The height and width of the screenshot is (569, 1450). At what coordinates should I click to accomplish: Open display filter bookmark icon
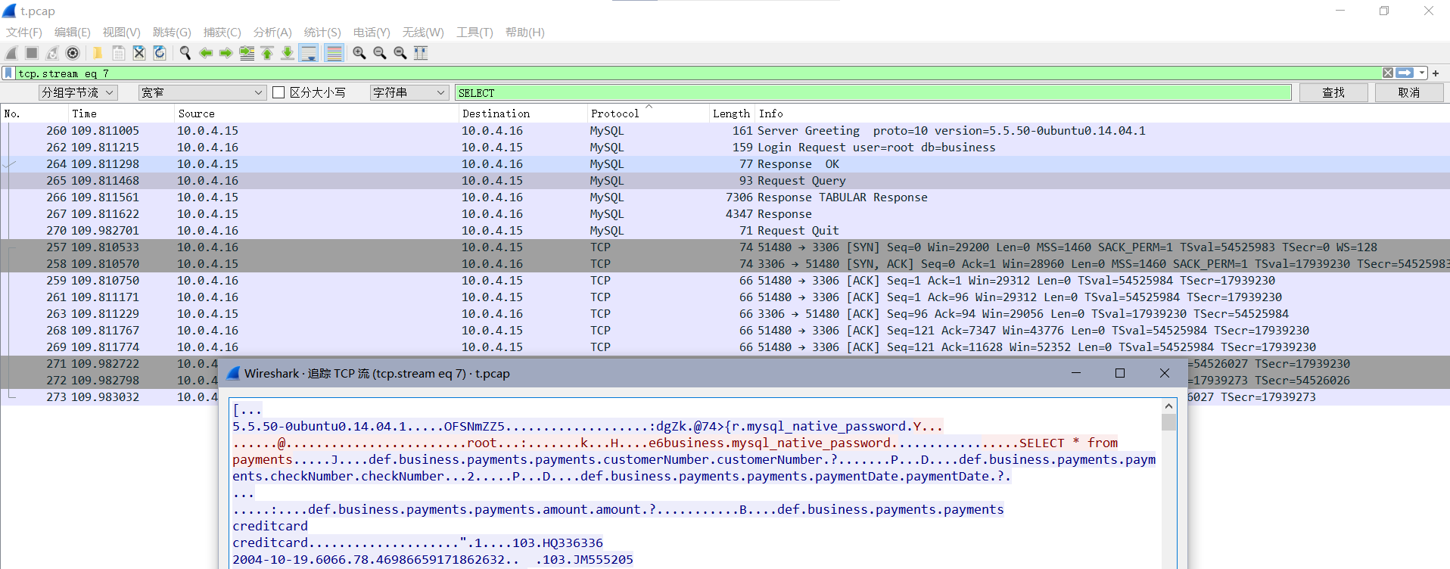(x=8, y=73)
